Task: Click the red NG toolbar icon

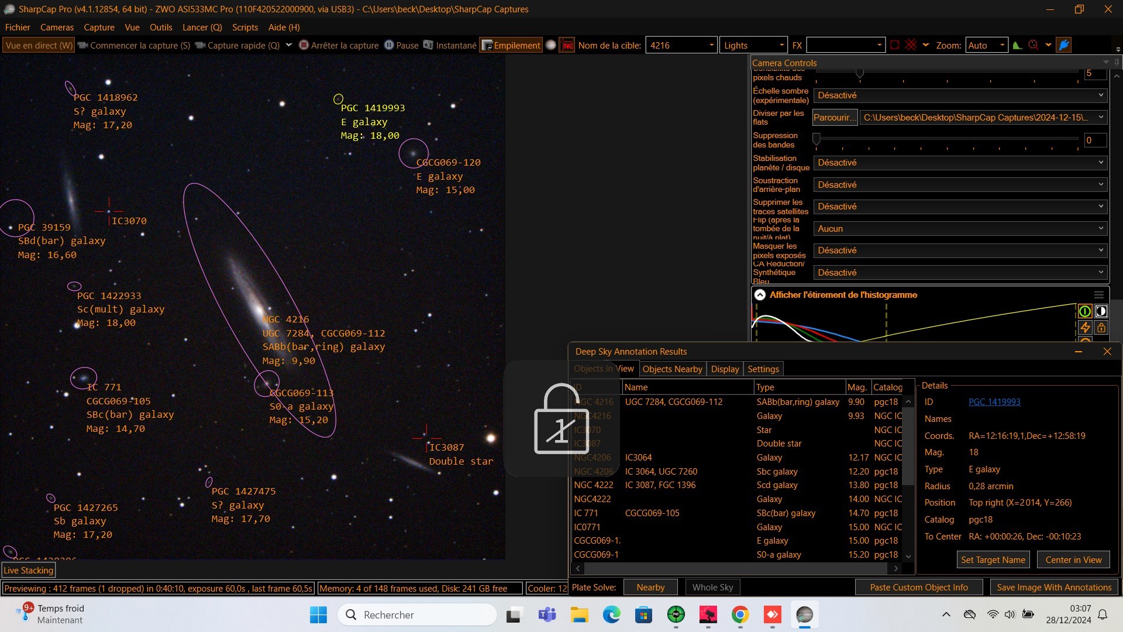Action: pyautogui.click(x=567, y=45)
